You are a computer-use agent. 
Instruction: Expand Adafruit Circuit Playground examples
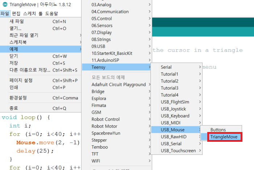tap(117, 85)
